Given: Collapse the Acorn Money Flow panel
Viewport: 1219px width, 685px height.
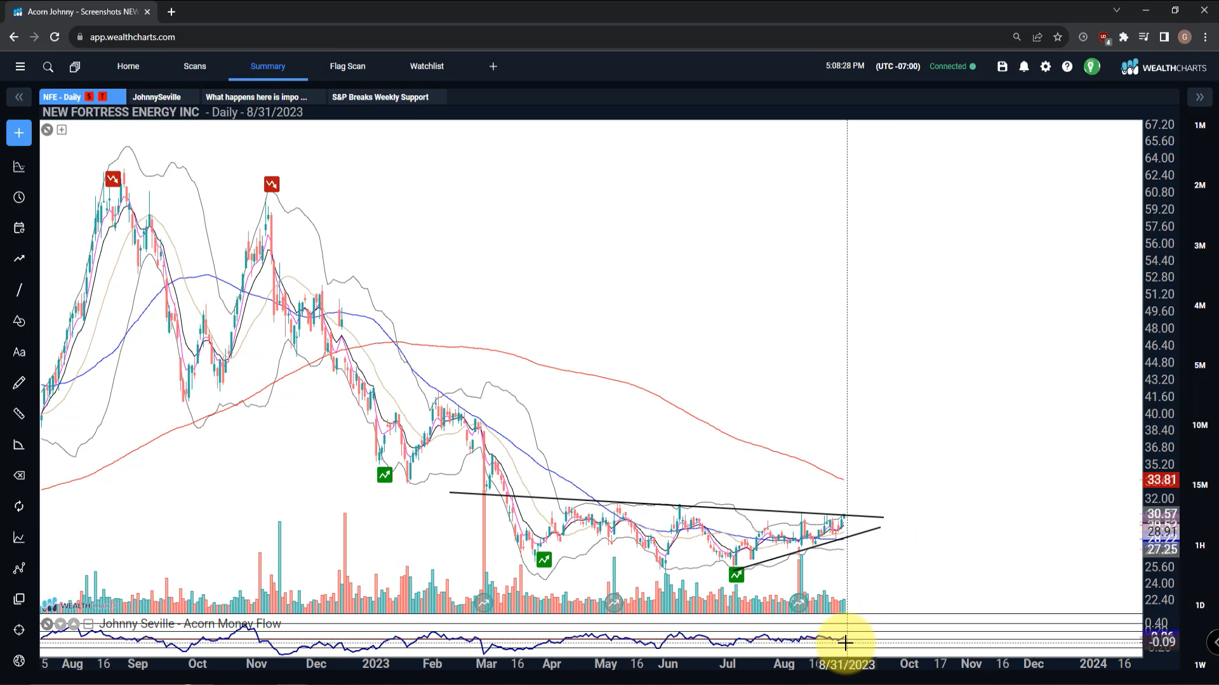Looking at the screenshot, I should tap(89, 624).
